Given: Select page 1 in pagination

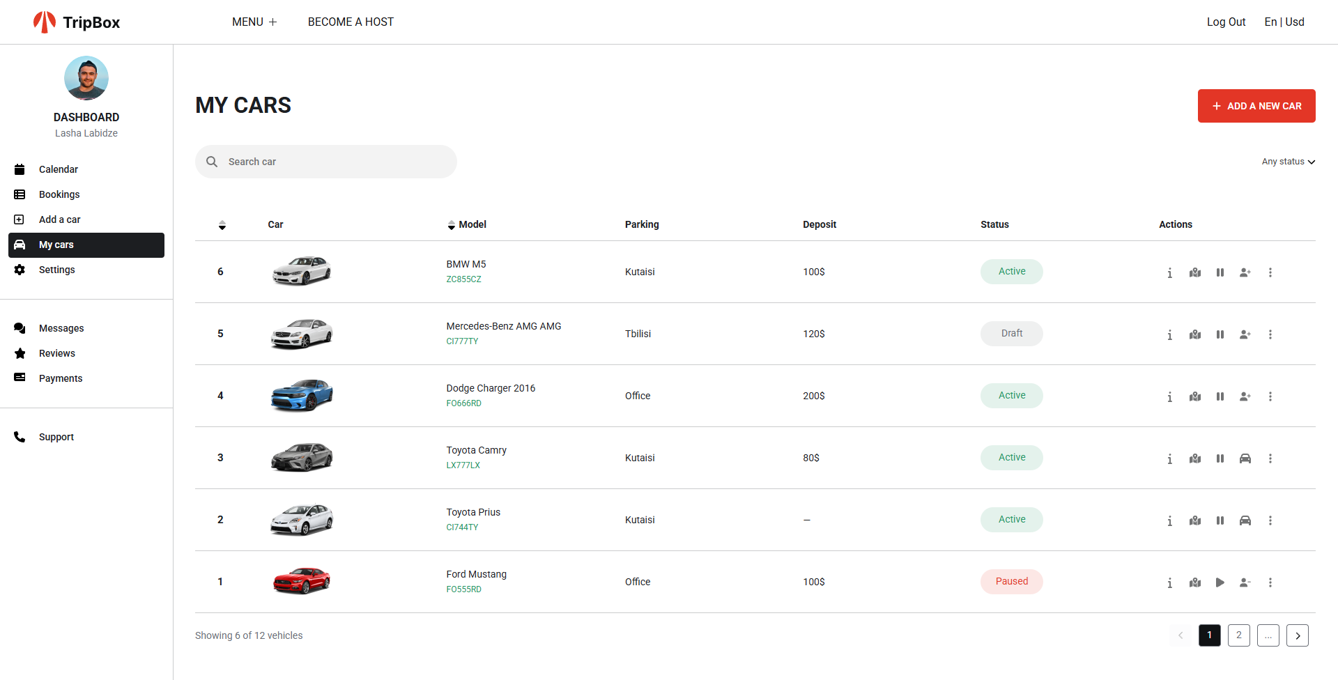Looking at the screenshot, I should pos(1209,635).
